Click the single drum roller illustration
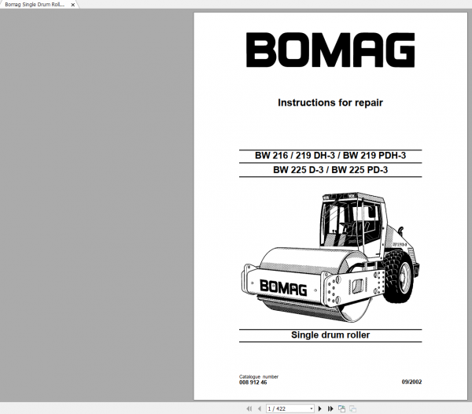This screenshot has height=414, width=472. (x=330, y=257)
